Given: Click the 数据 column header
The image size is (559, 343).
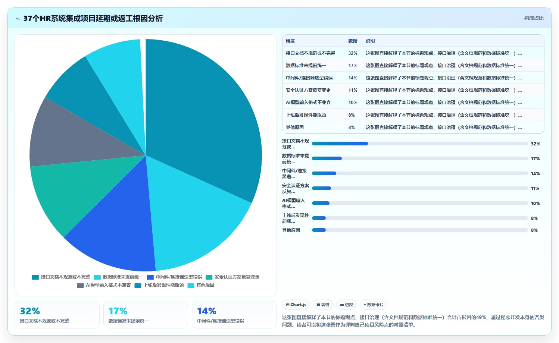Looking at the screenshot, I should coord(353,41).
